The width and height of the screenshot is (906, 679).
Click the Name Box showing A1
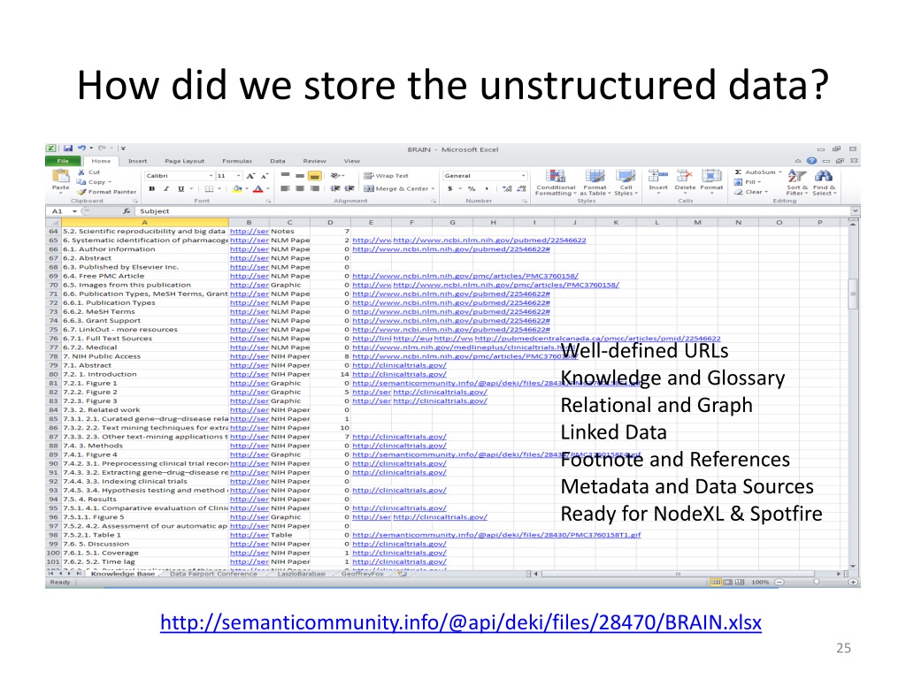[64, 211]
